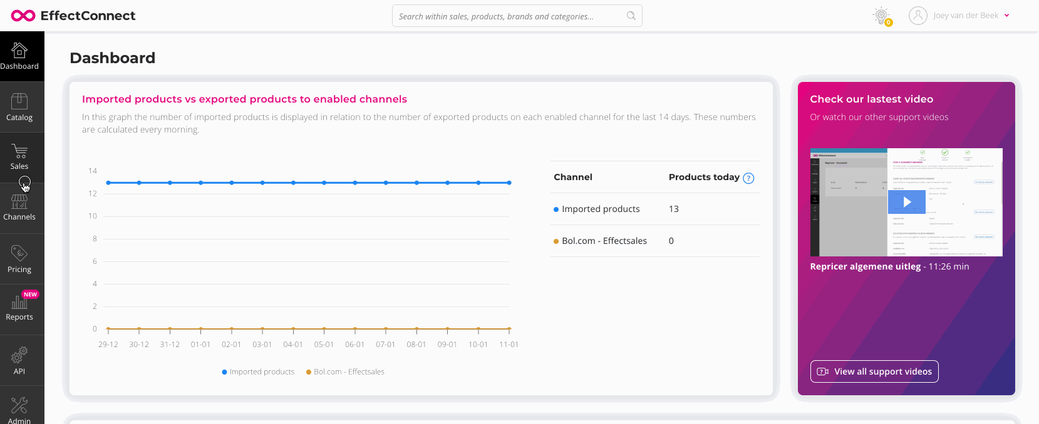
Task: Open the Catalog section in sidebar
Action: tap(19, 101)
